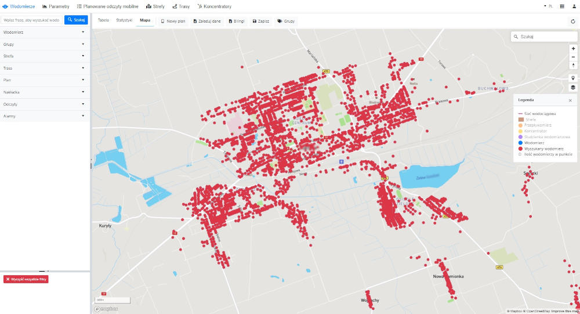Viewport: 580px width, 314px height.
Task: Toggle Koncentrator layer in the legend
Action: point(536,131)
